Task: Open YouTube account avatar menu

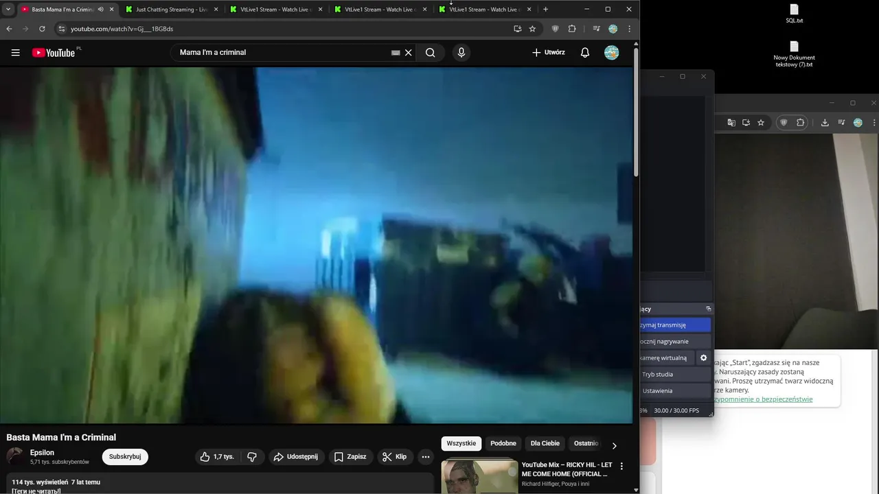Action: [x=612, y=53]
